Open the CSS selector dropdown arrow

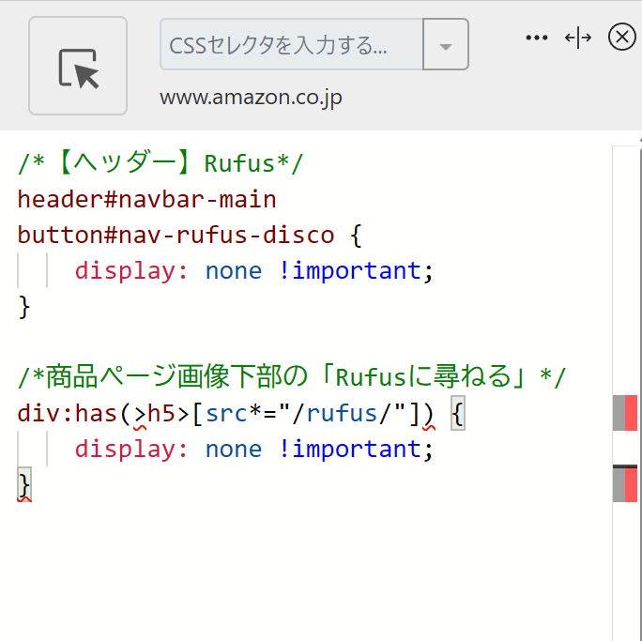pyautogui.click(x=446, y=44)
